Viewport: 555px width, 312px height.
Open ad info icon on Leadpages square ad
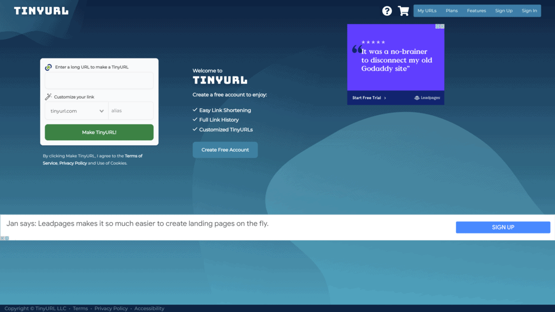click(x=437, y=27)
